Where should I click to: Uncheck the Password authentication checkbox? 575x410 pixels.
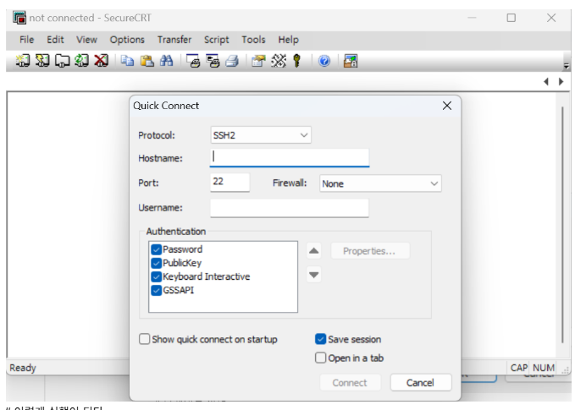tap(156, 249)
